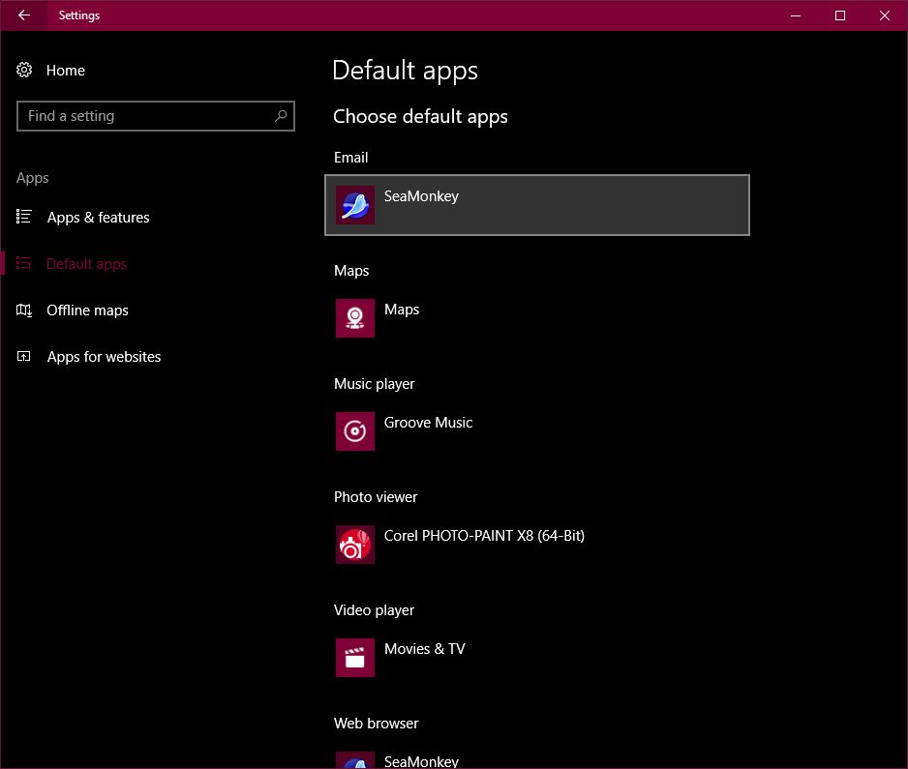
Task: Select Default apps in the sidebar
Action: (x=86, y=264)
